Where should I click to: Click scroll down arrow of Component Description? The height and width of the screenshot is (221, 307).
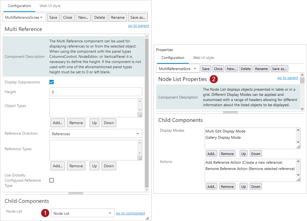tap(302, 109)
